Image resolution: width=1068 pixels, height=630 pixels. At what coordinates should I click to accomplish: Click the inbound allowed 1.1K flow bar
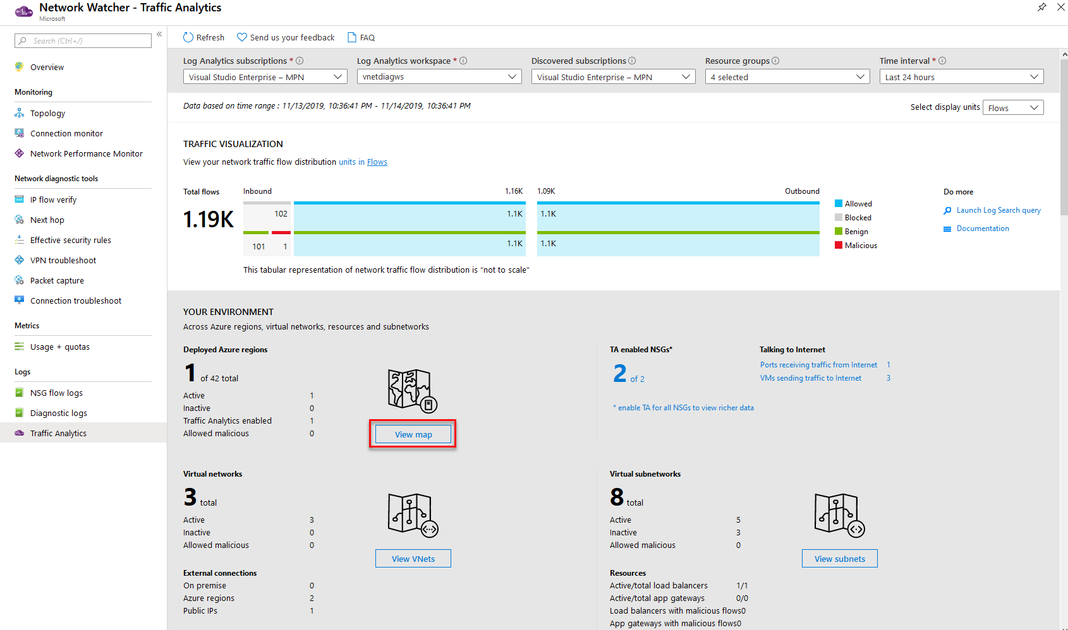[410, 216]
